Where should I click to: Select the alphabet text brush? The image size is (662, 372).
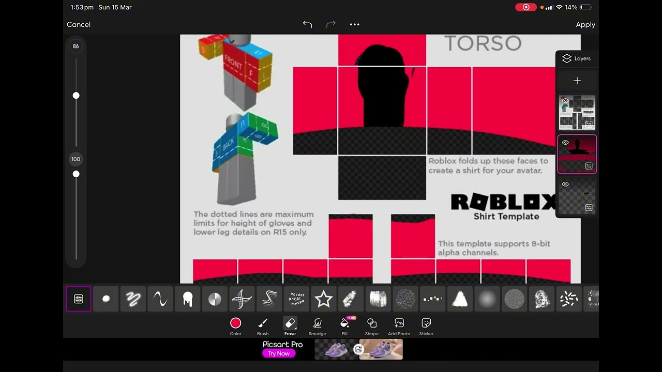pos(296,299)
